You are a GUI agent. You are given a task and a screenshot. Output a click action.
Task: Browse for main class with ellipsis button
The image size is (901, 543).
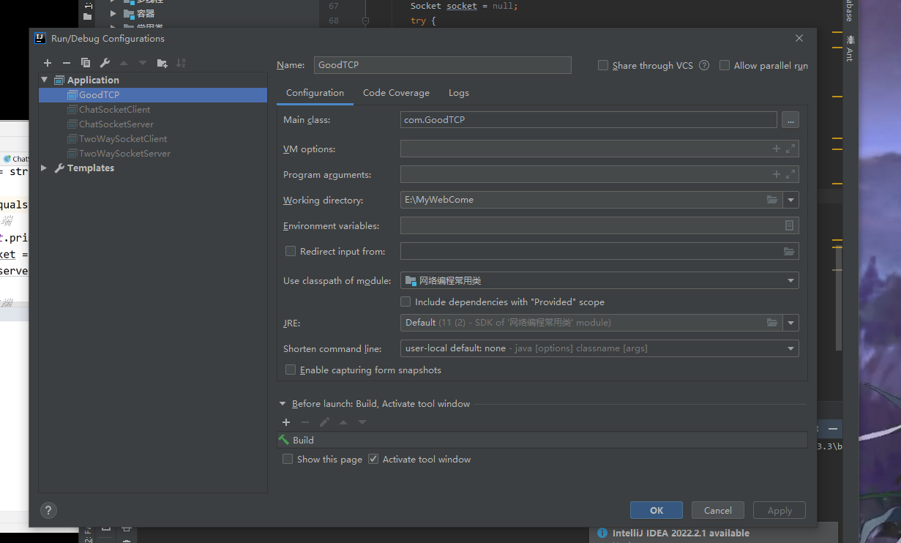point(790,119)
